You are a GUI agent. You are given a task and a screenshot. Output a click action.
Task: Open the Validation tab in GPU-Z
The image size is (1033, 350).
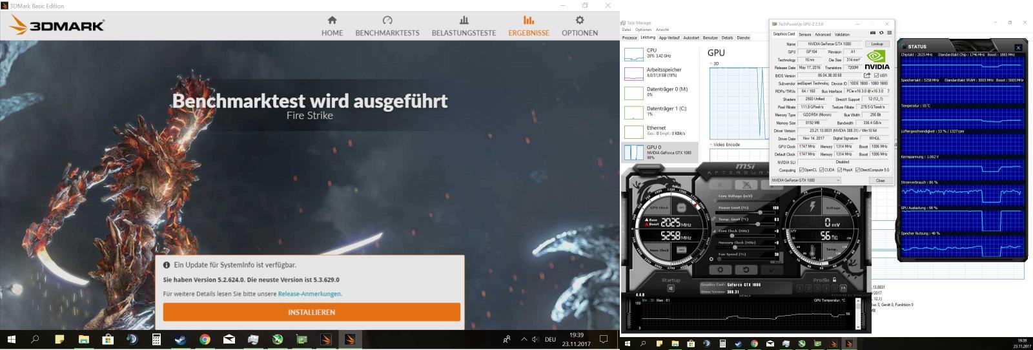pos(842,34)
